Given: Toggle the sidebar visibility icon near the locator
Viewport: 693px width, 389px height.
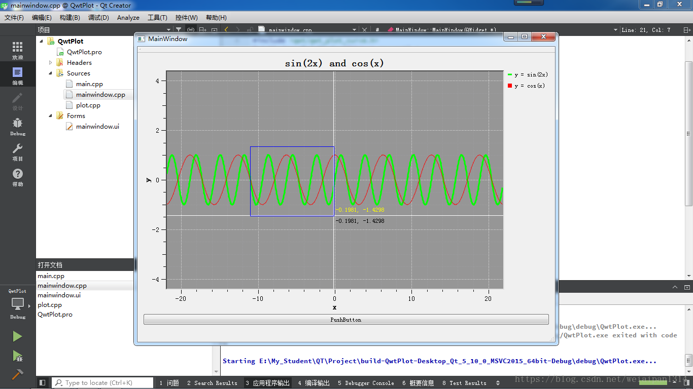Looking at the screenshot, I should (43, 383).
